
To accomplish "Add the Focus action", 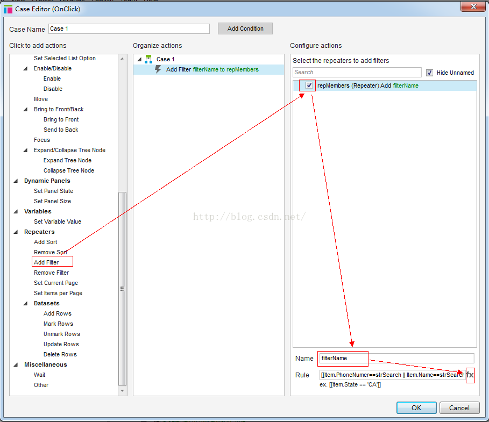I will 42,140.
